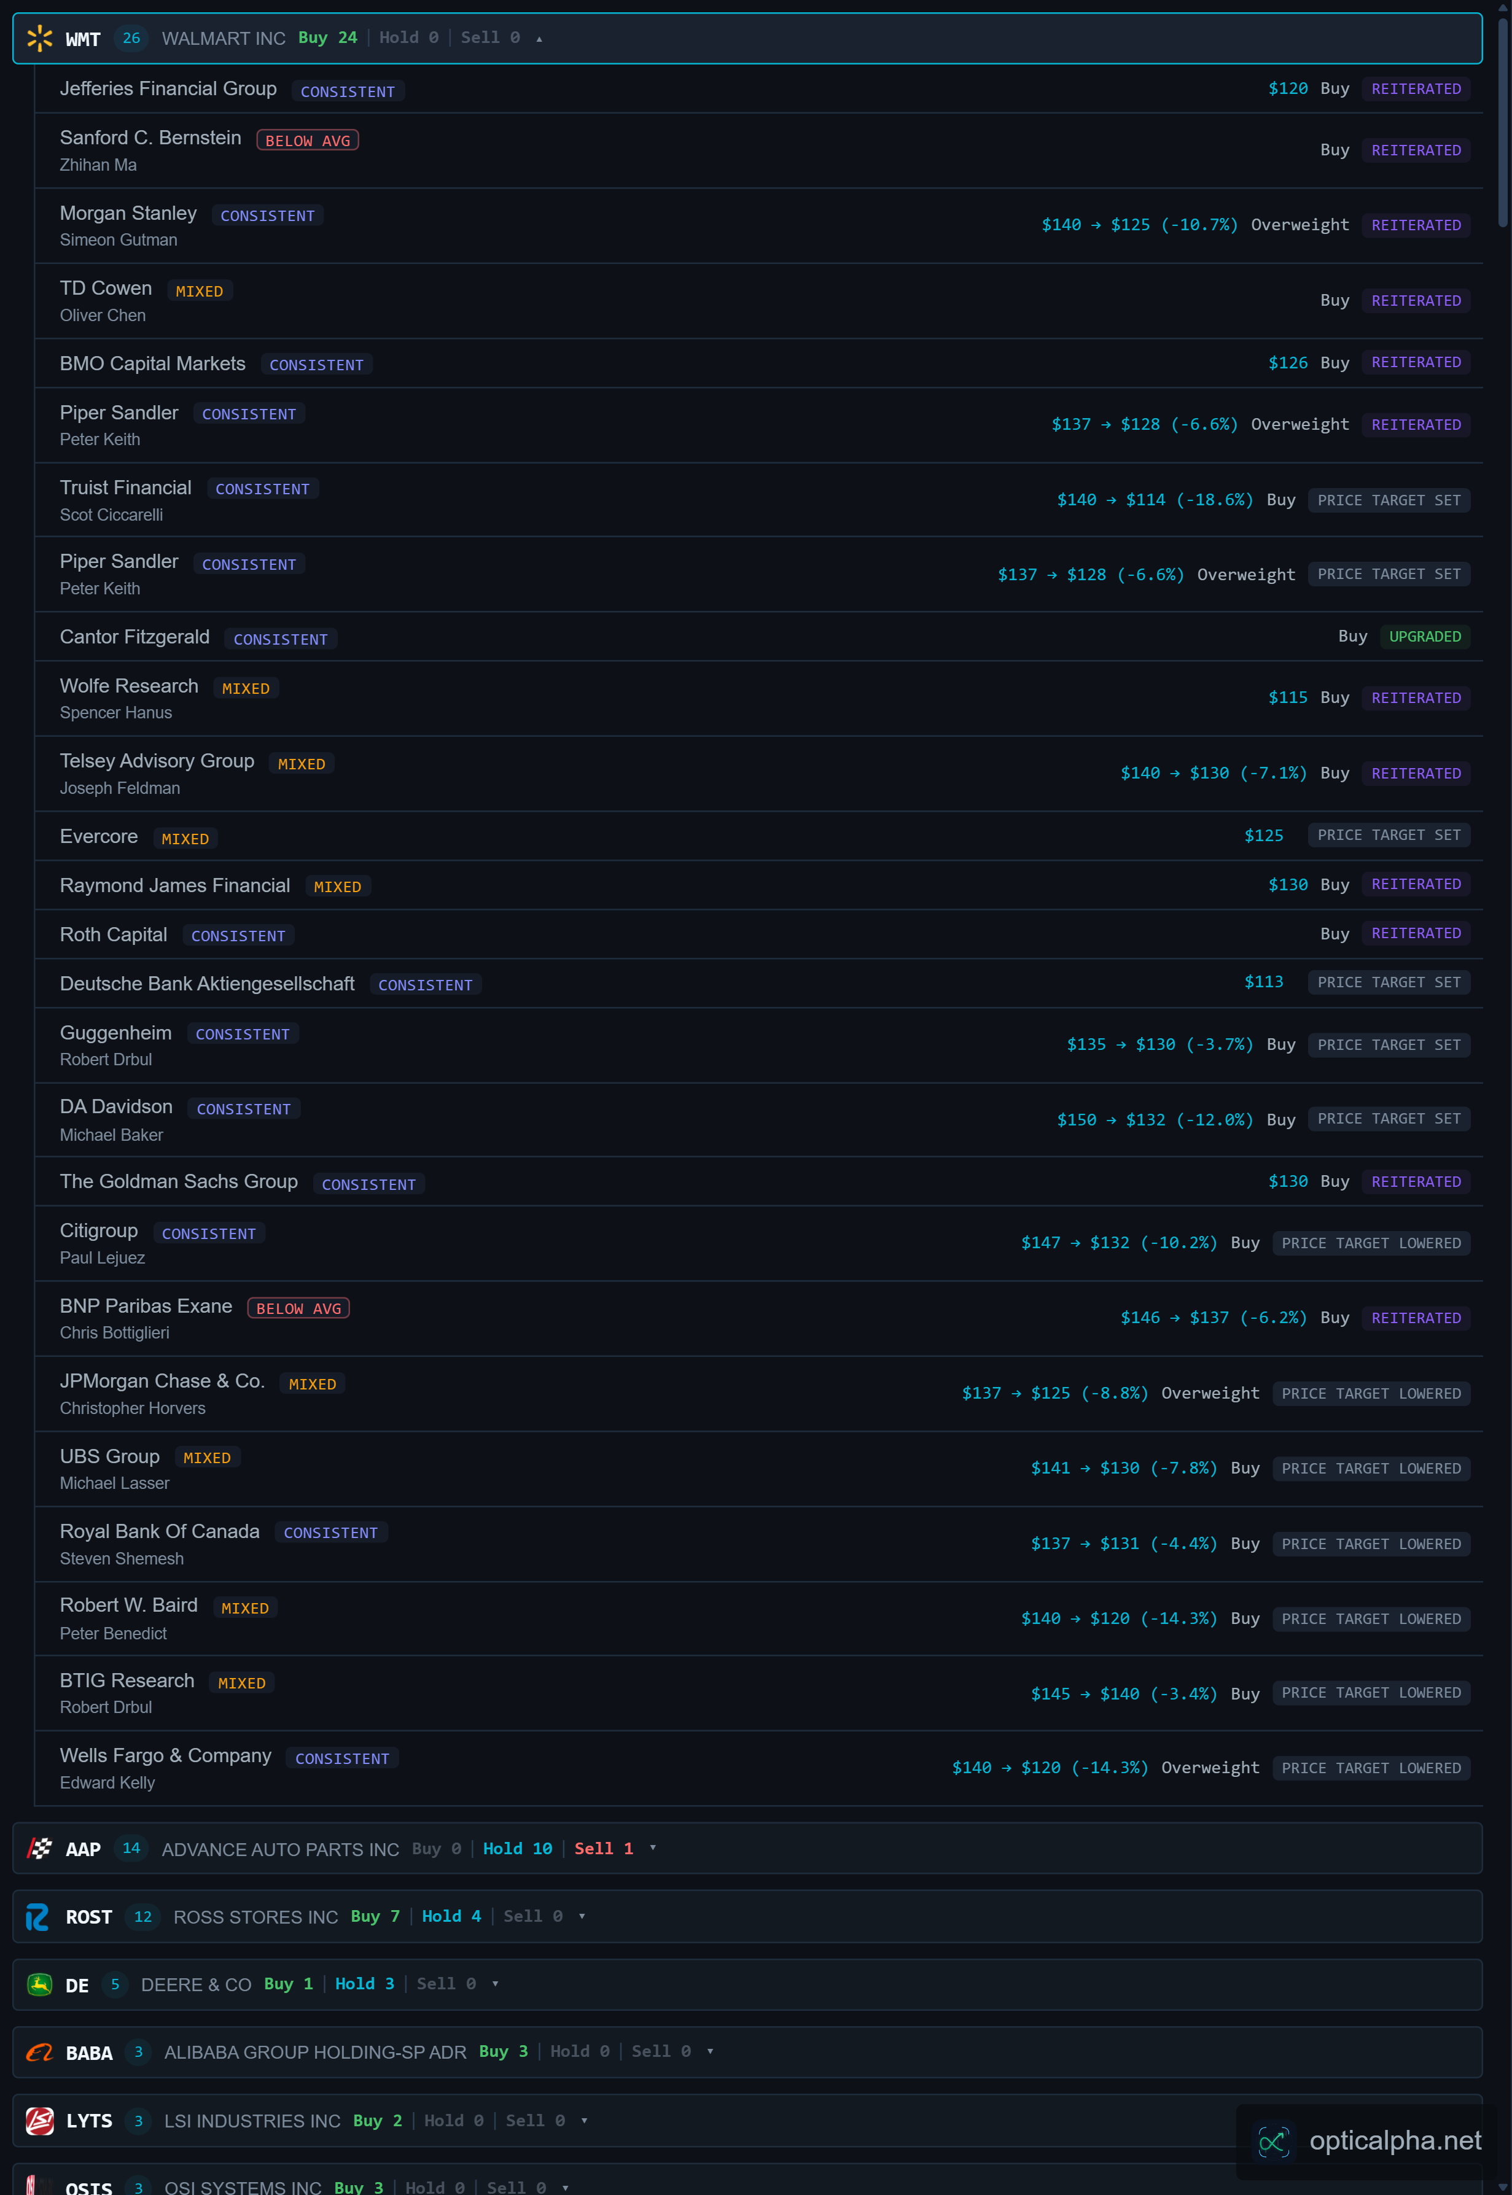The width and height of the screenshot is (1512, 2195).
Task: Click Cantor Fitzgerald firm name
Action: pos(134,636)
